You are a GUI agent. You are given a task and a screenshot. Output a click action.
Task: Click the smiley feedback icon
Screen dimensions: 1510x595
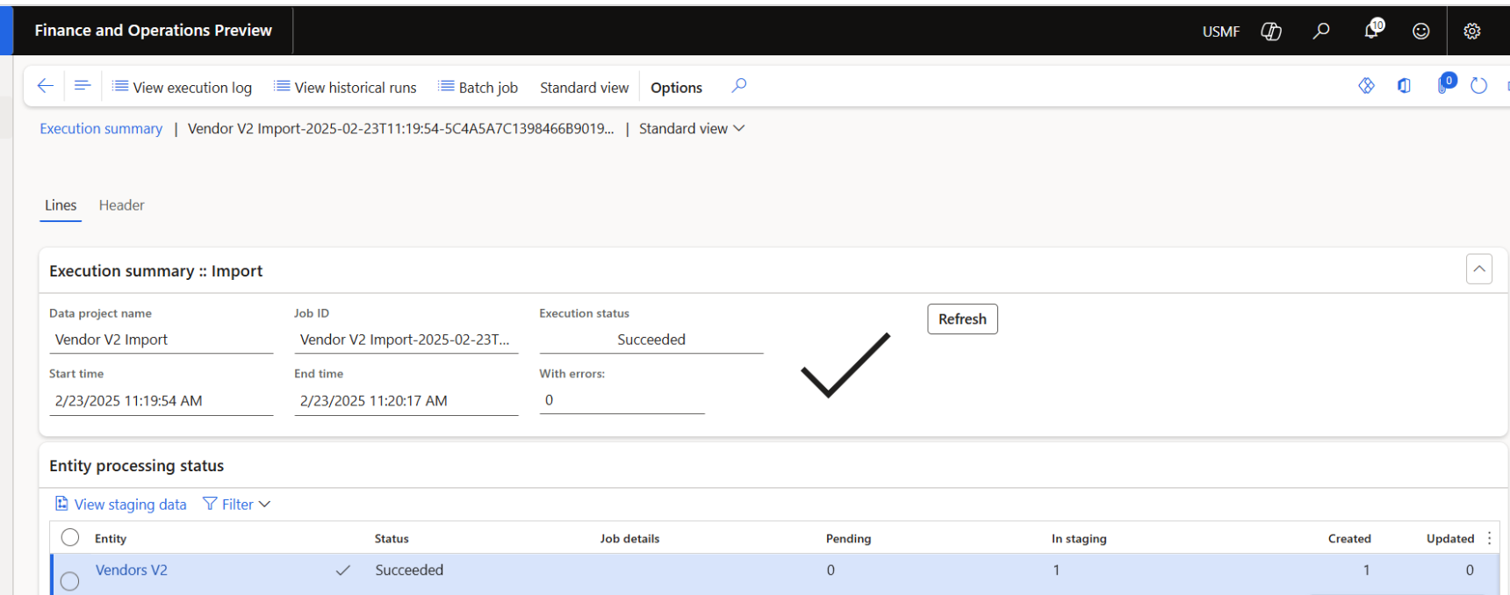pos(1421,32)
